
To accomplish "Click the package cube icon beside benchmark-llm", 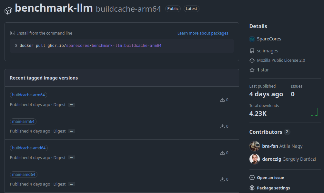I will [8, 11].
